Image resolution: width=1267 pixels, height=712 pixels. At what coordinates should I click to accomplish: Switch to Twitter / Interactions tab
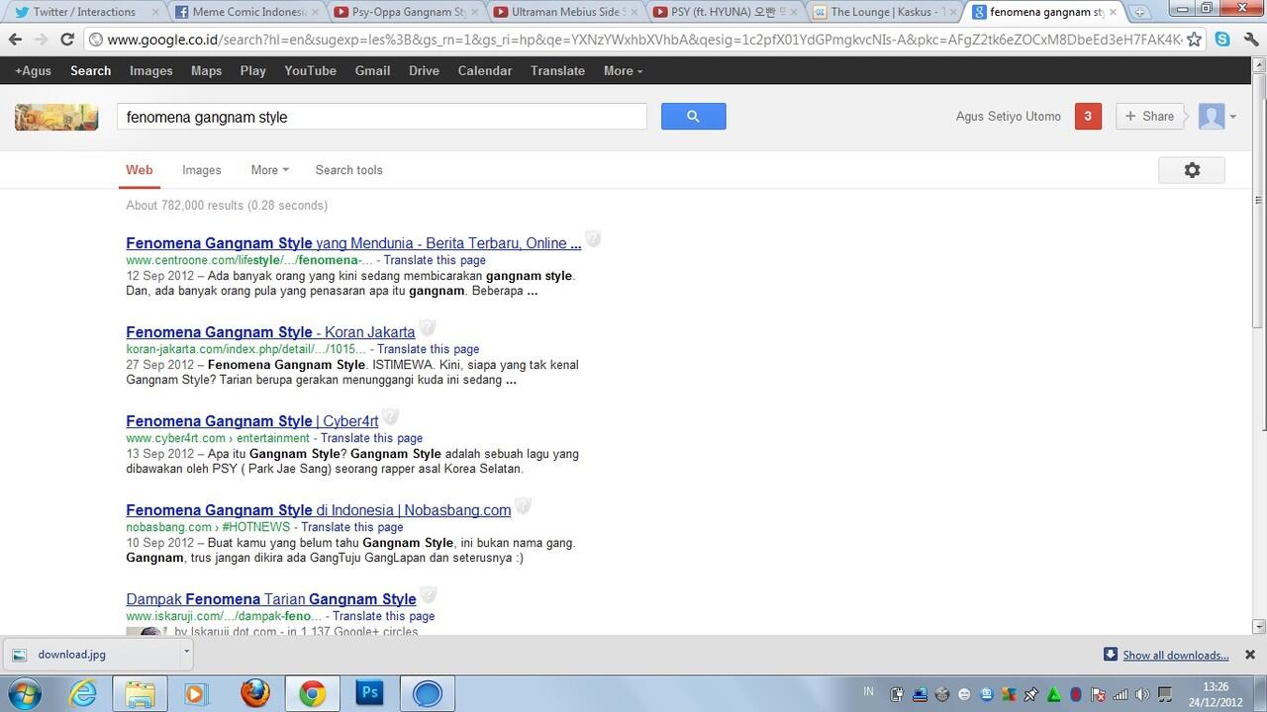click(x=83, y=12)
